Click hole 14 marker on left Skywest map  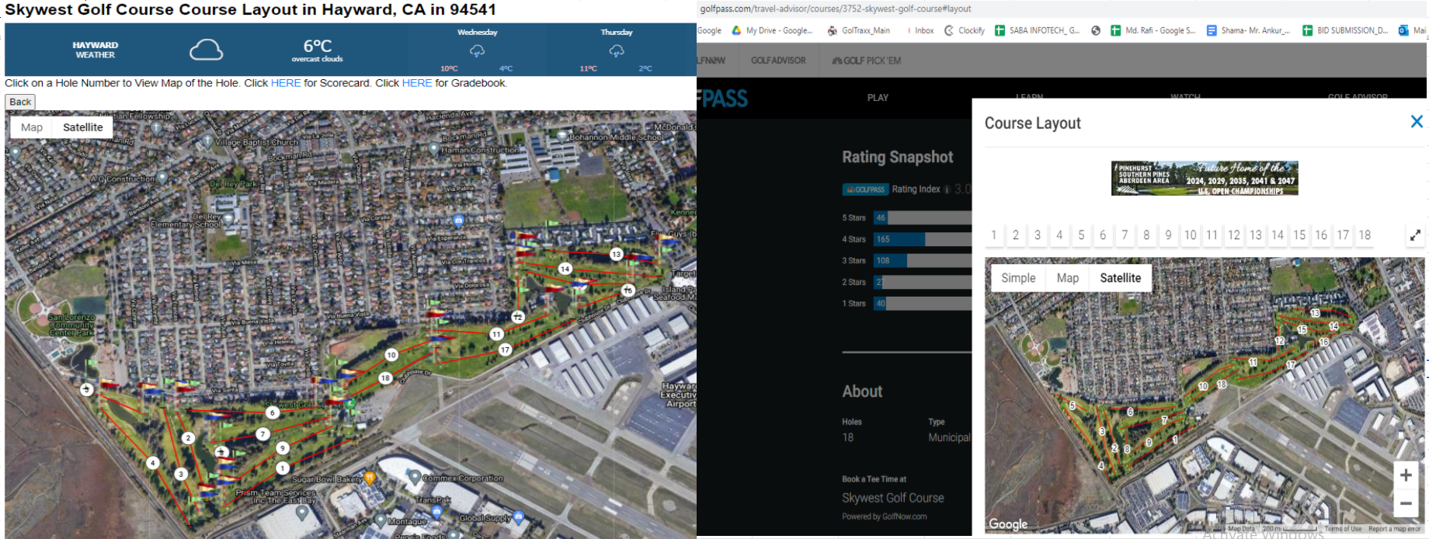pos(565,269)
